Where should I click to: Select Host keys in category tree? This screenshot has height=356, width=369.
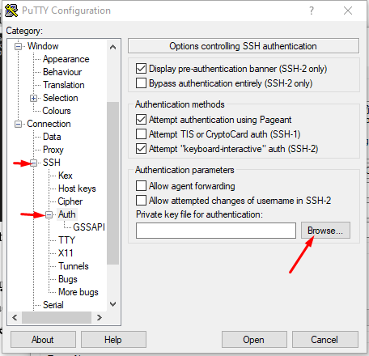pos(77,189)
